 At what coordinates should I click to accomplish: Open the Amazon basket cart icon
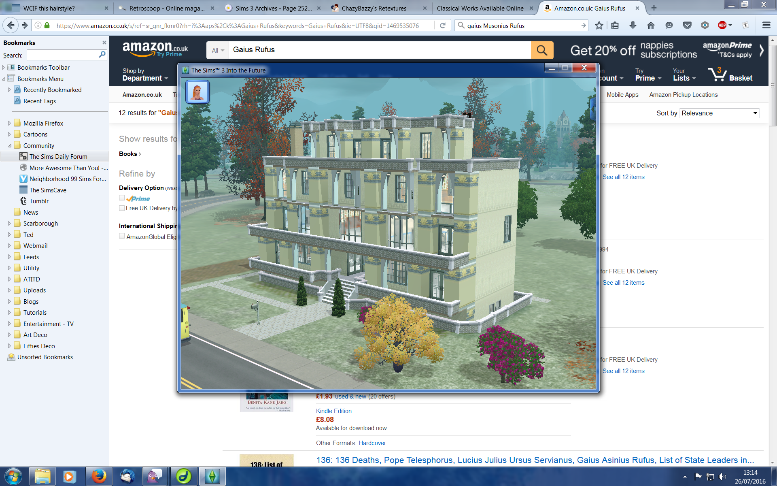tap(718, 74)
